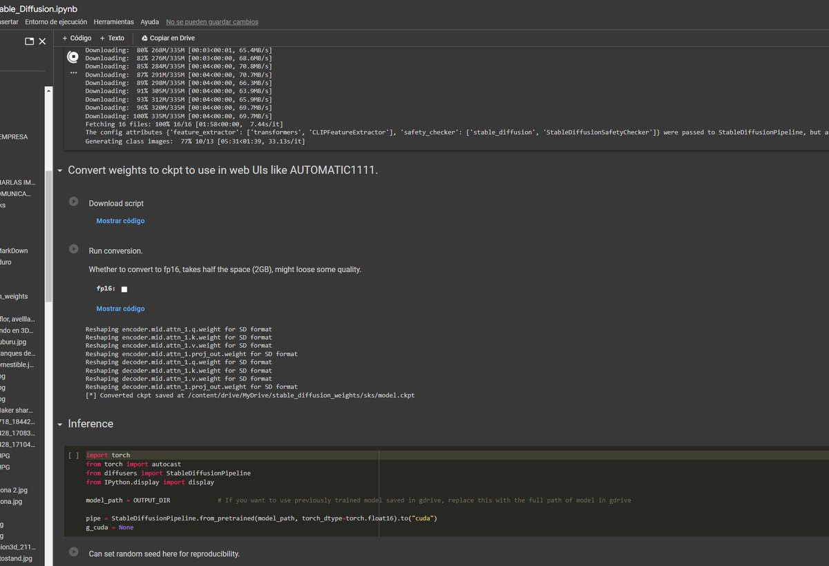The image size is (829, 566).
Task: Click 'Reshaping encoder.mid.attn_1.q.weight' output line
Action: tap(178, 329)
